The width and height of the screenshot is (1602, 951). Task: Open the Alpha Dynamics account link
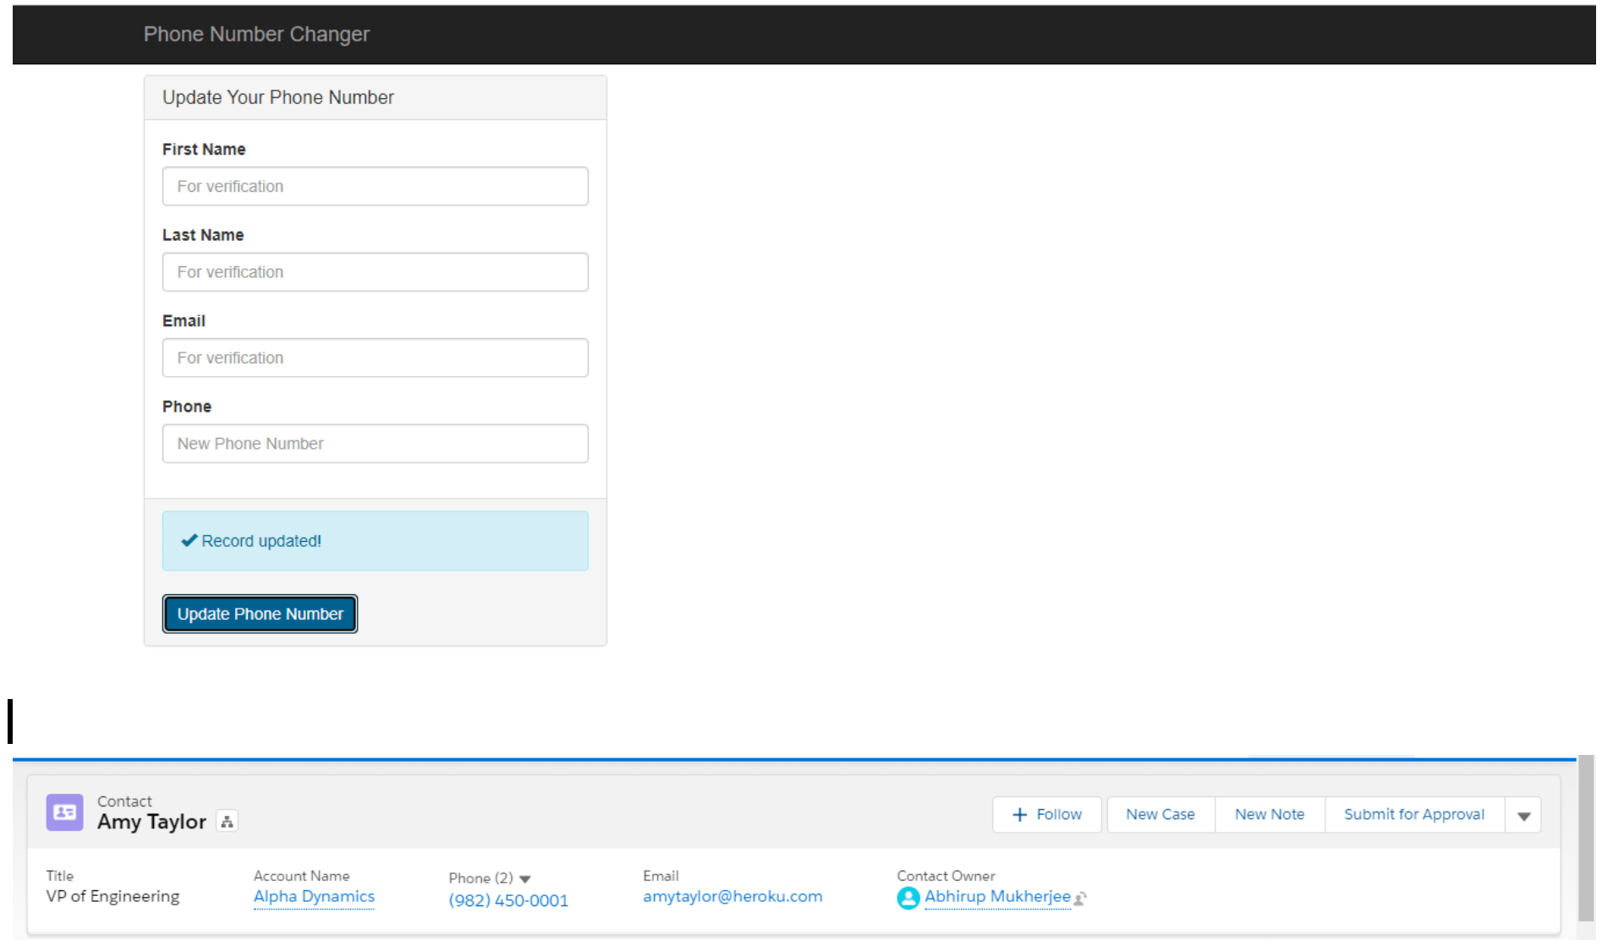coord(314,897)
